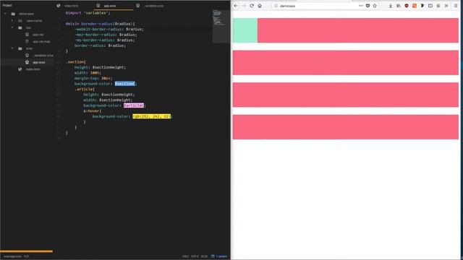Click the highlighted $sectionC color variable
Screen dimensions: 463x260
pos(124,84)
